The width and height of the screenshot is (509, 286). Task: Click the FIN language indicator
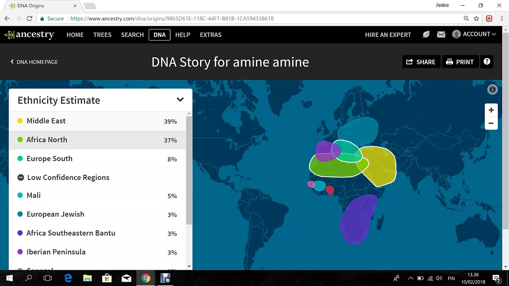click(451, 278)
